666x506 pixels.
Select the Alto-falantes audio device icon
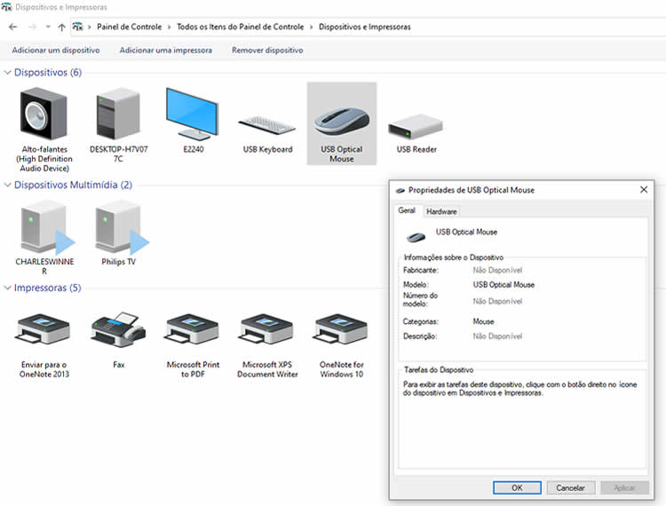click(x=44, y=114)
